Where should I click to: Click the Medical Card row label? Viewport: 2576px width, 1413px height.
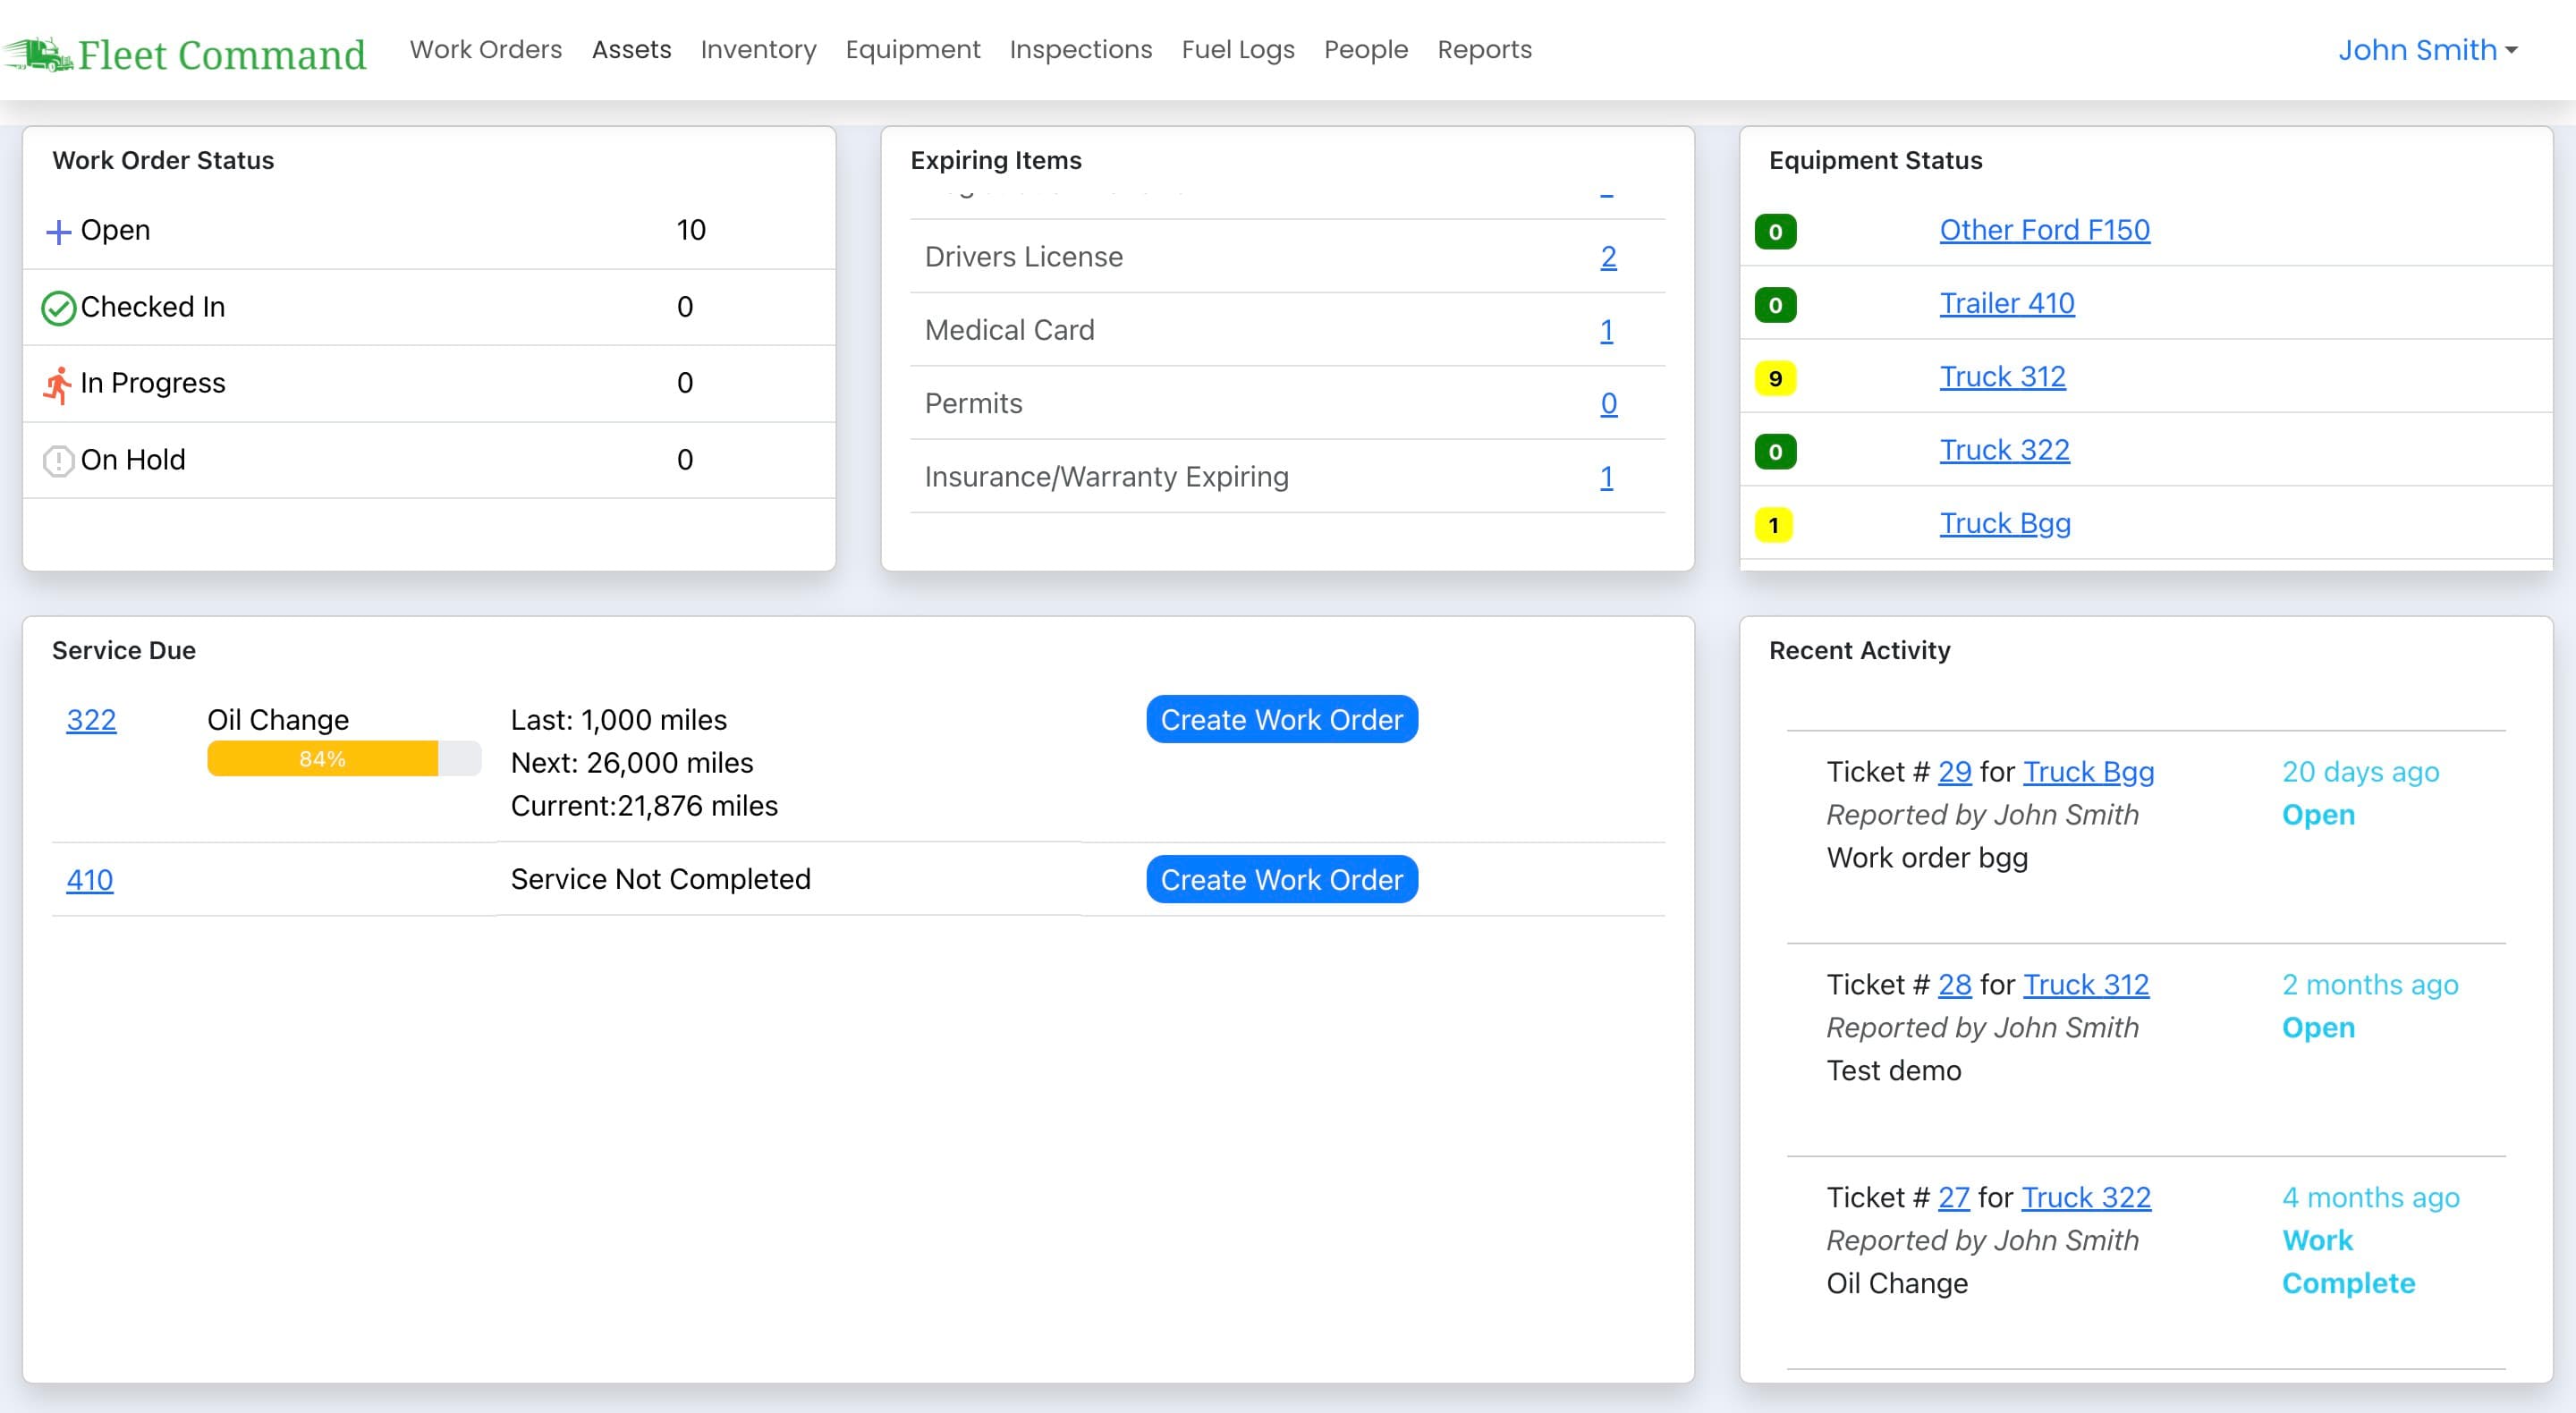coord(1009,330)
